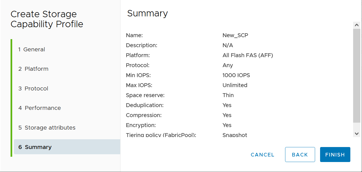The width and height of the screenshot is (362, 172).
Task: Open the Platform wizard step
Action: [x=33, y=69]
